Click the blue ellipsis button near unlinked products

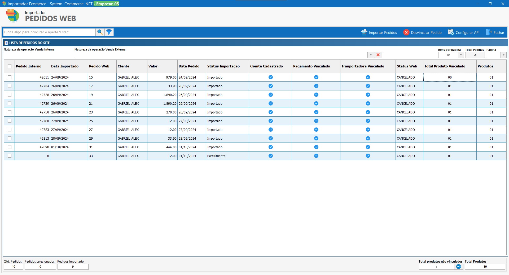[x=459, y=267]
